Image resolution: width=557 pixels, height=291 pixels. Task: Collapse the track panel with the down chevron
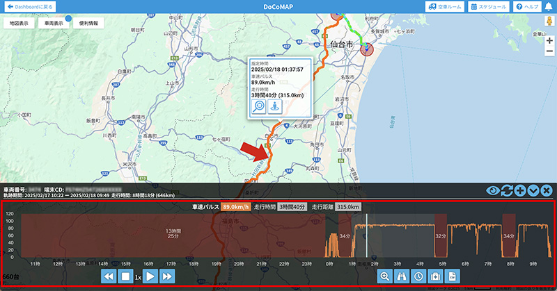533,190
